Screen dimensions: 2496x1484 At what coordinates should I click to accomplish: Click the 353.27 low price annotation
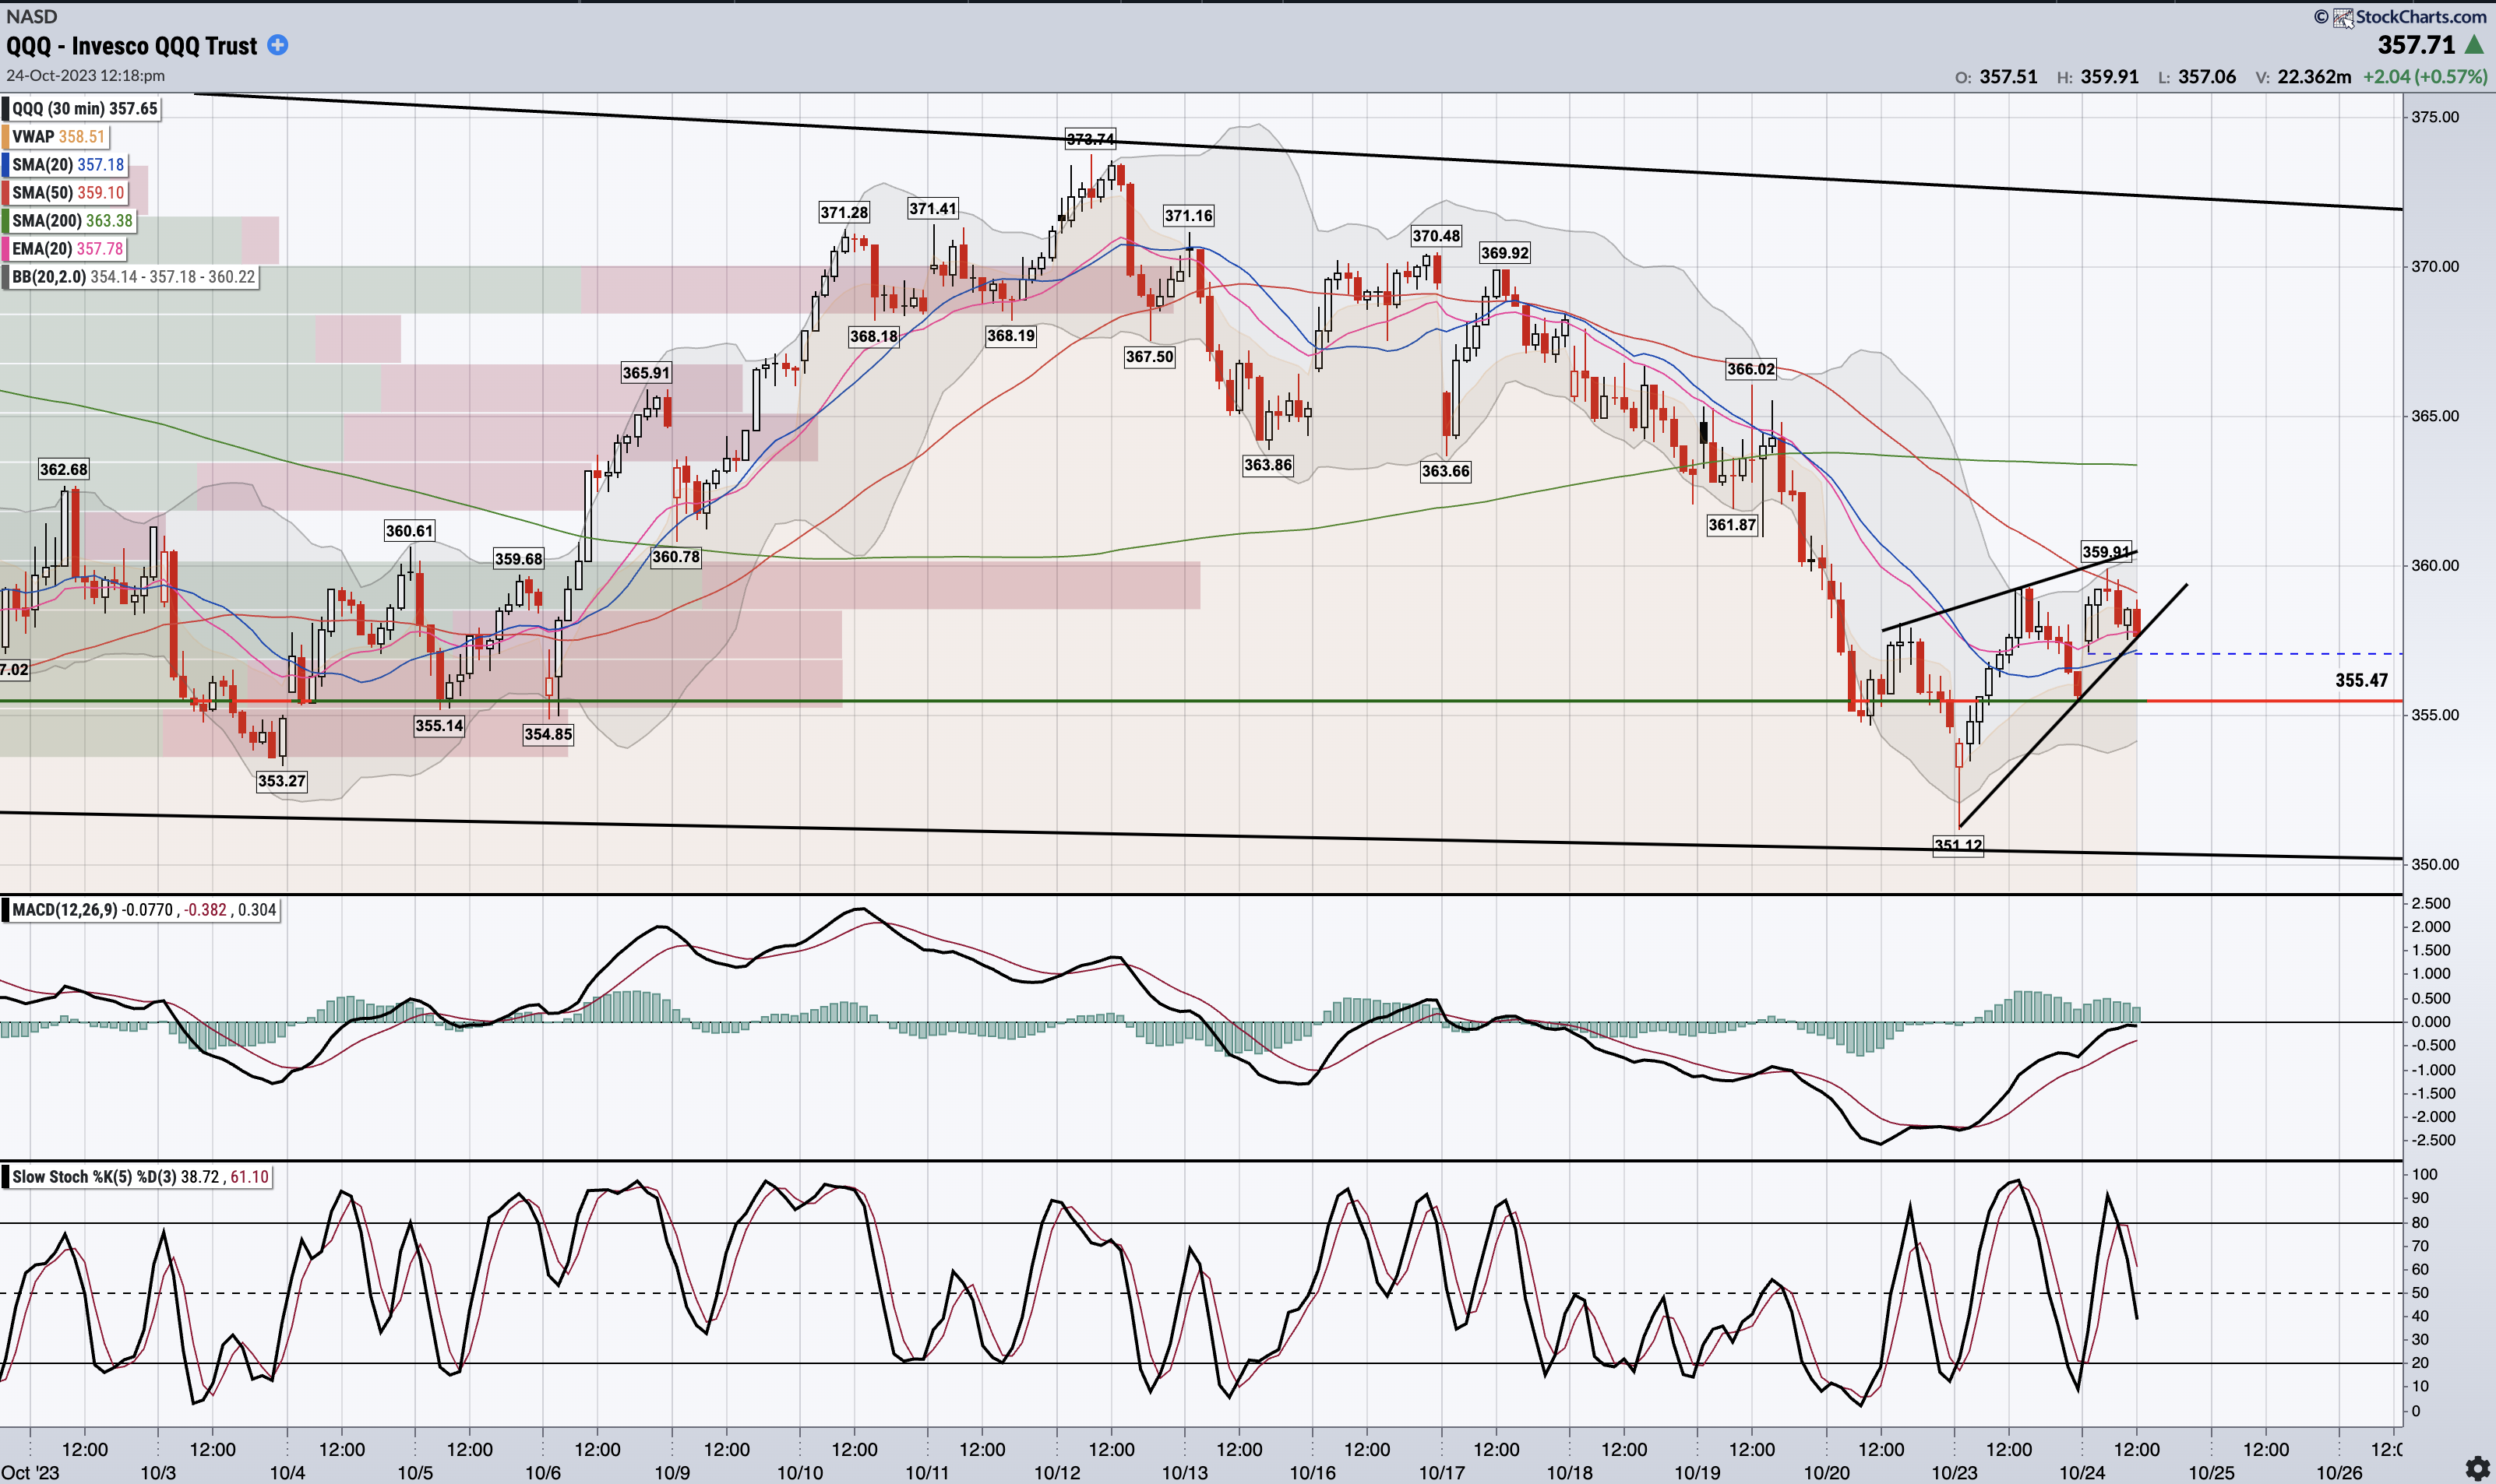click(x=281, y=781)
